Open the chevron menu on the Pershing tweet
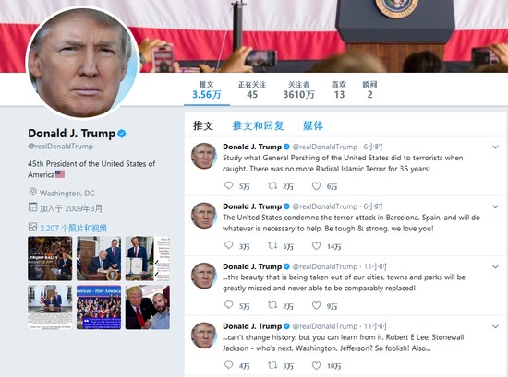Viewport: 508px width, 377px height. 495,147
